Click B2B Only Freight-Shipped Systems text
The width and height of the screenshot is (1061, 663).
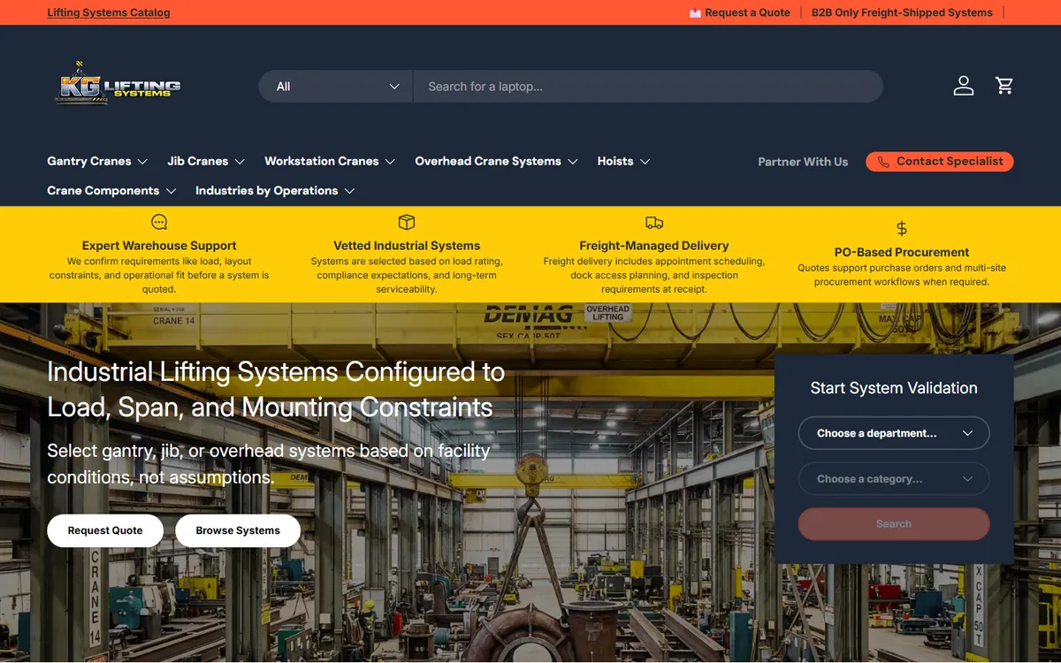click(x=902, y=12)
